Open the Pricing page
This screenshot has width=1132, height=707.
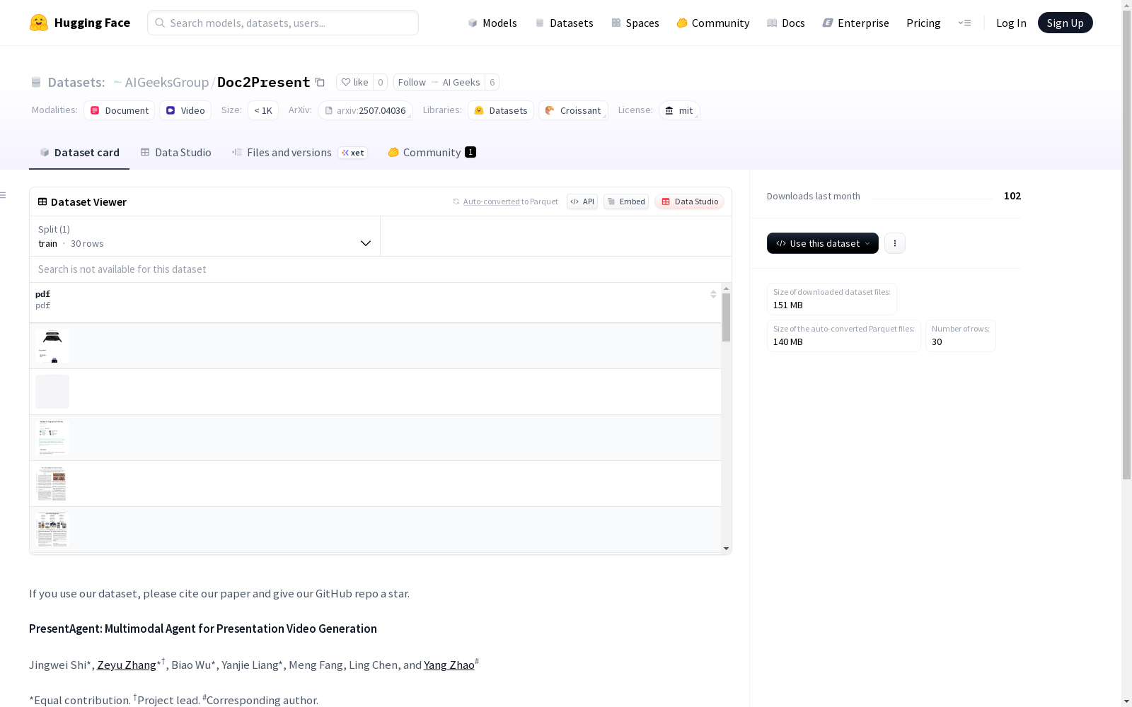pos(923,23)
